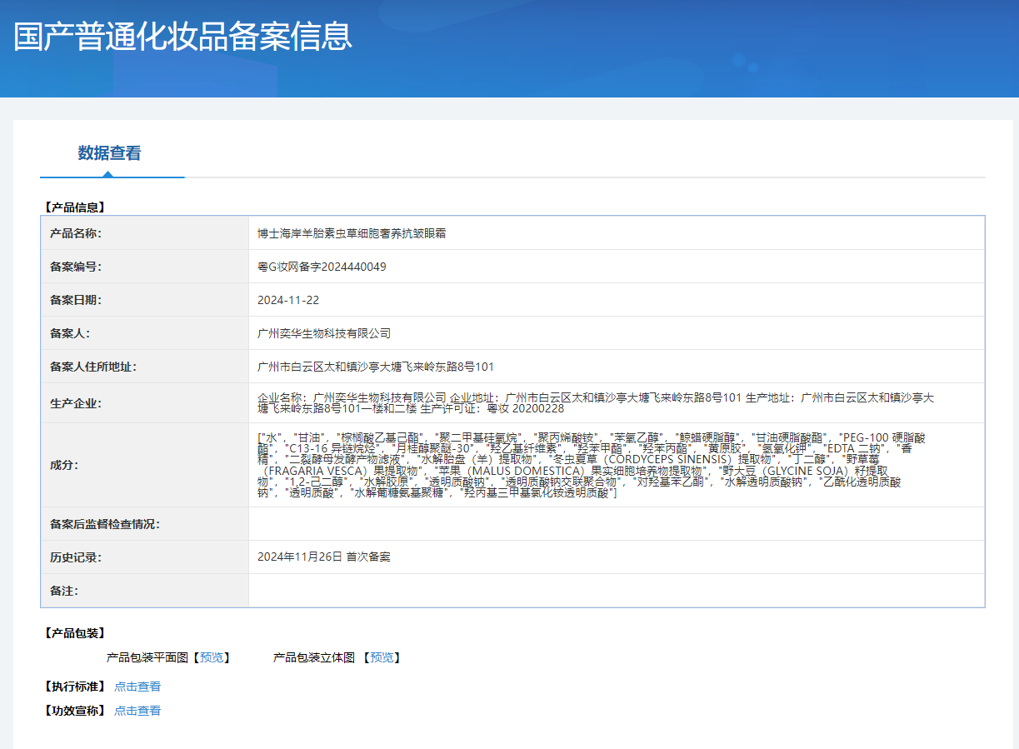This screenshot has width=1019, height=749.
Task: Click 点击查看 next to 功效宣称
Action: click(137, 711)
